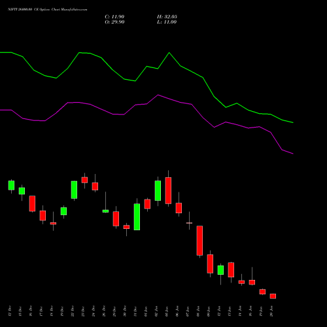Select the green candle above 19 Dec

63,211
